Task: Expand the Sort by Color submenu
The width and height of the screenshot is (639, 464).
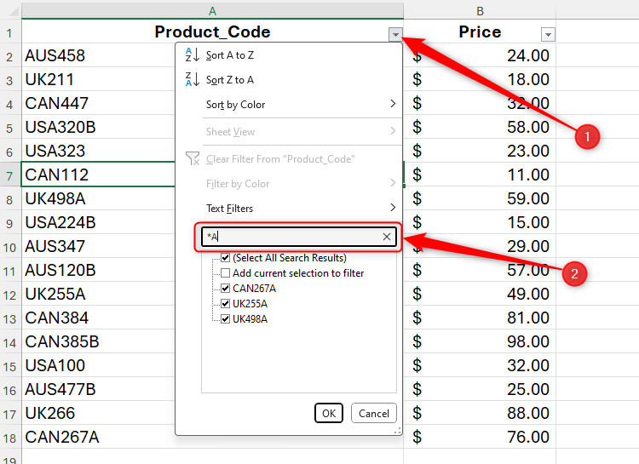Action: tap(393, 105)
